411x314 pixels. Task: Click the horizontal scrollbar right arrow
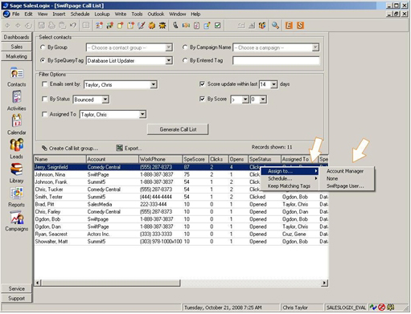(325, 283)
